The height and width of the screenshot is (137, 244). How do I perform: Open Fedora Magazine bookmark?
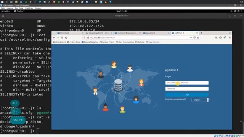(90, 42)
